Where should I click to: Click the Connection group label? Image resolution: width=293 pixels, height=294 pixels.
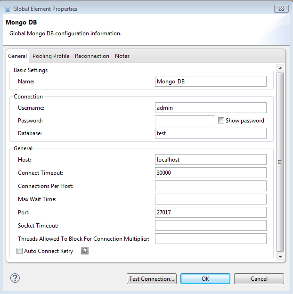pos(28,97)
